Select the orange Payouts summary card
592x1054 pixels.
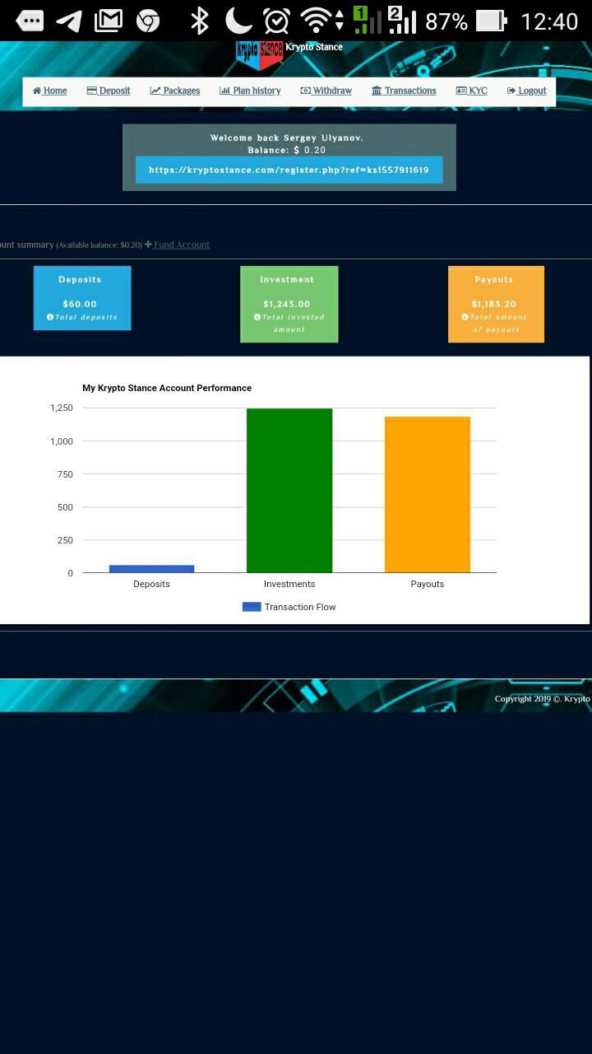(x=496, y=304)
